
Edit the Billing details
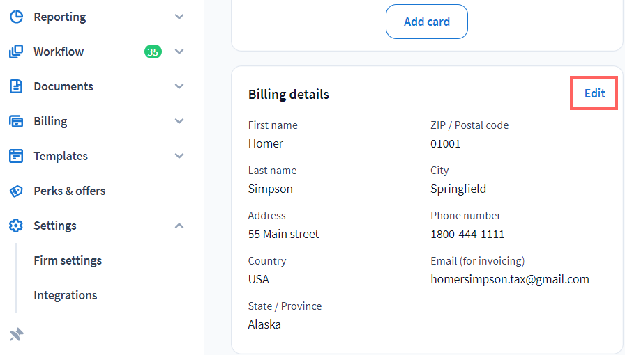click(594, 93)
